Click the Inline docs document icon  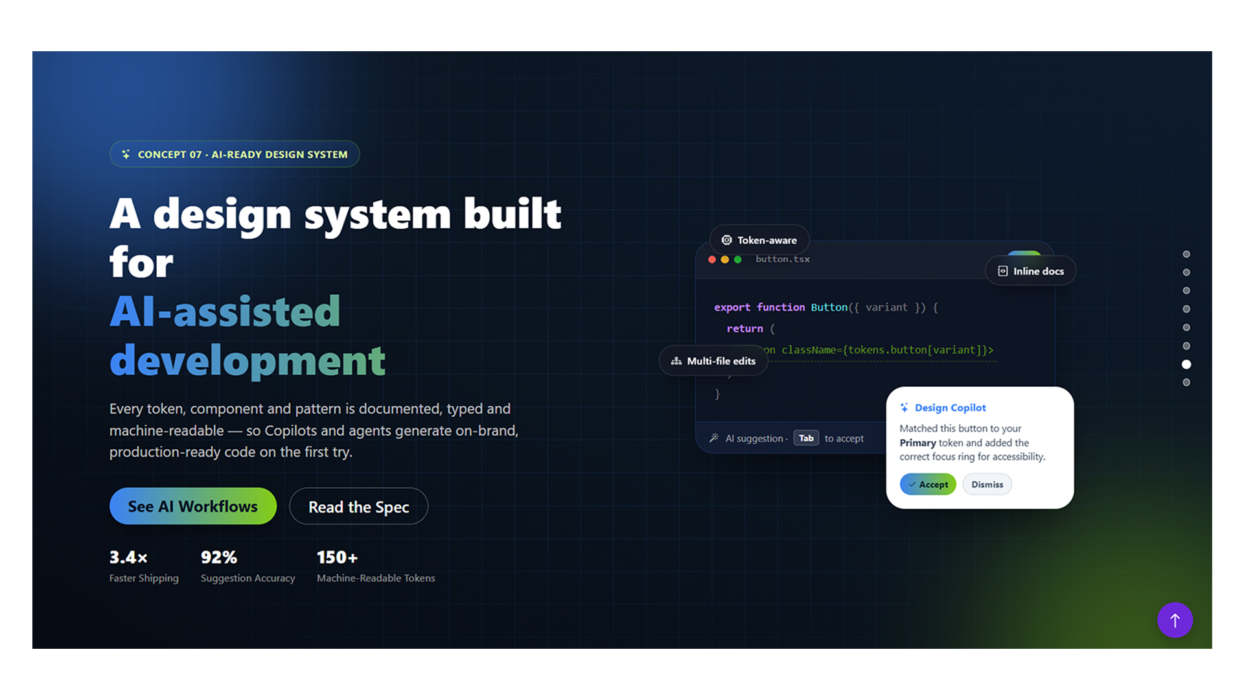point(1002,271)
